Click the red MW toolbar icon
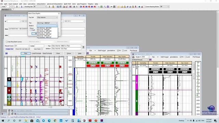The image size is (219, 123). pyautogui.click(x=95, y=6)
